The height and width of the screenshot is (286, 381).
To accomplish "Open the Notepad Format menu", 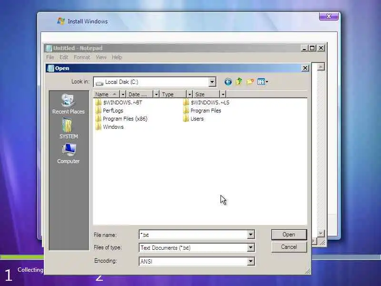I will pos(82,57).
